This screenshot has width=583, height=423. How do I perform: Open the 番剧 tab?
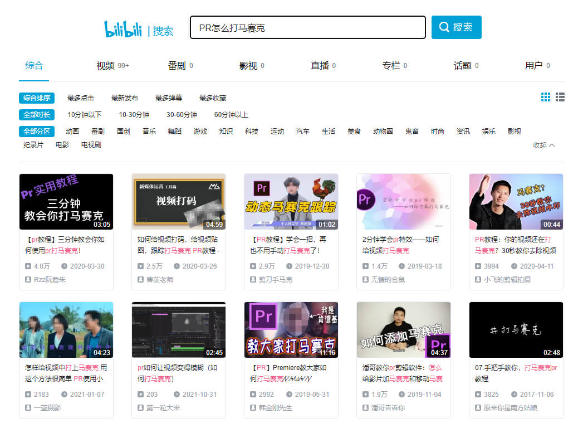pyautogui.click(x=180, y=66)
